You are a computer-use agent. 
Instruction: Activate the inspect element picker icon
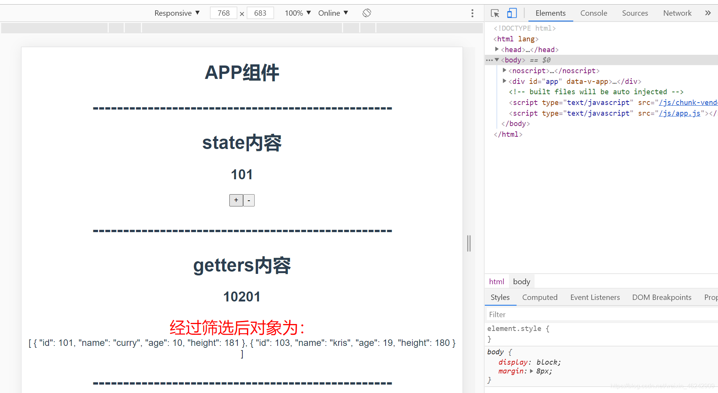(x=495, y=13)
